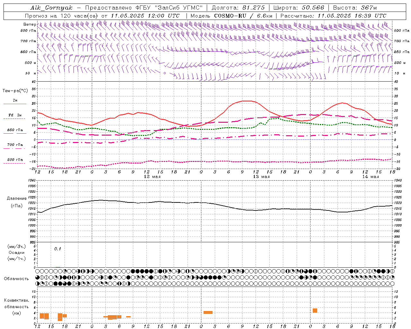Select the 'Широта: 50.566' latitude value
Viewport: 411px width, 329px height.
click(x=299, y=8)
